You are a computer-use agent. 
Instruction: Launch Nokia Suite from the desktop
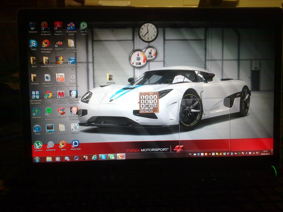pos(75,144)
